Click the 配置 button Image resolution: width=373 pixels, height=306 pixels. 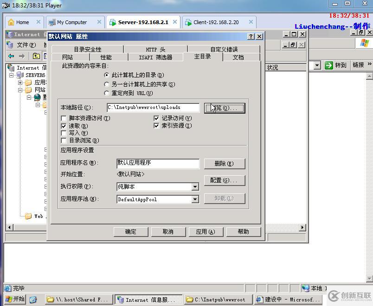click(x=225, y=180)
